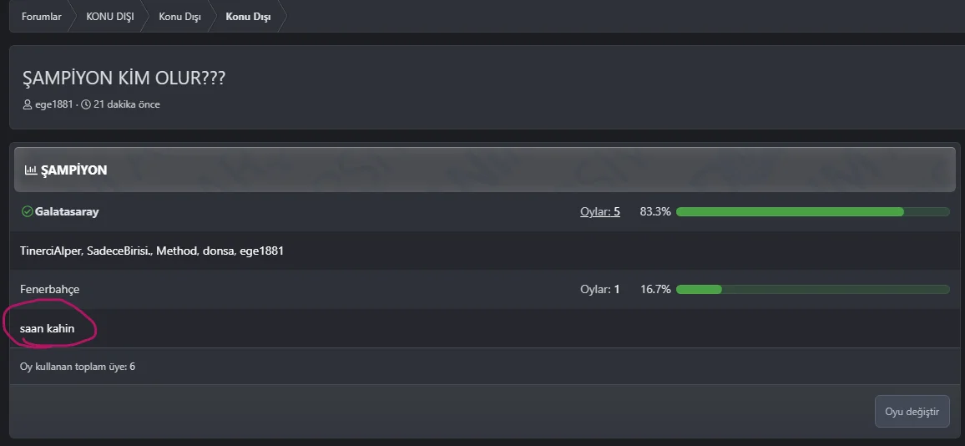
Task: Click the circled voter saan kahin
Action: (x=48, y=329)
